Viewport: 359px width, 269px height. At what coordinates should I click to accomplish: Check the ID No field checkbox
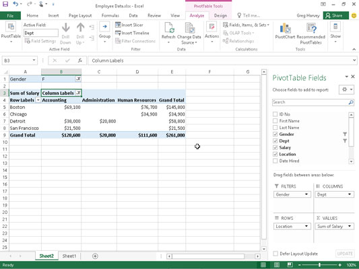[275, 114]
